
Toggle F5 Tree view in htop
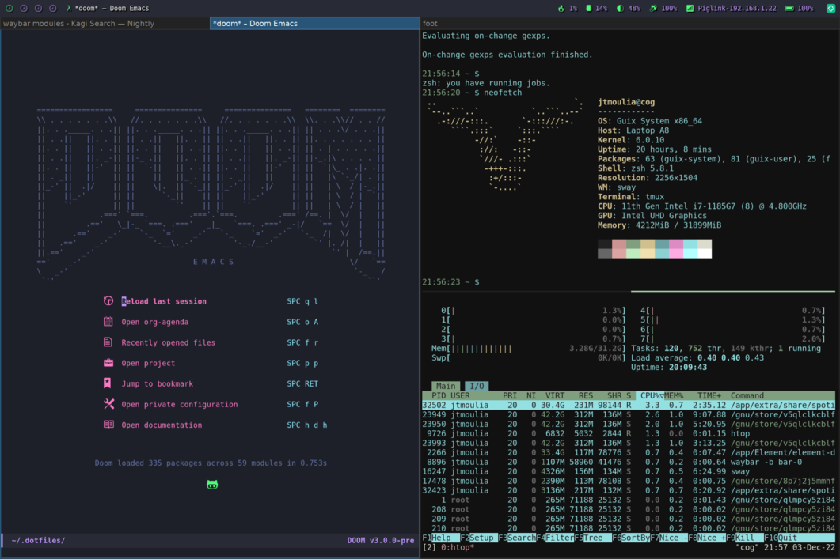point(593,538)
